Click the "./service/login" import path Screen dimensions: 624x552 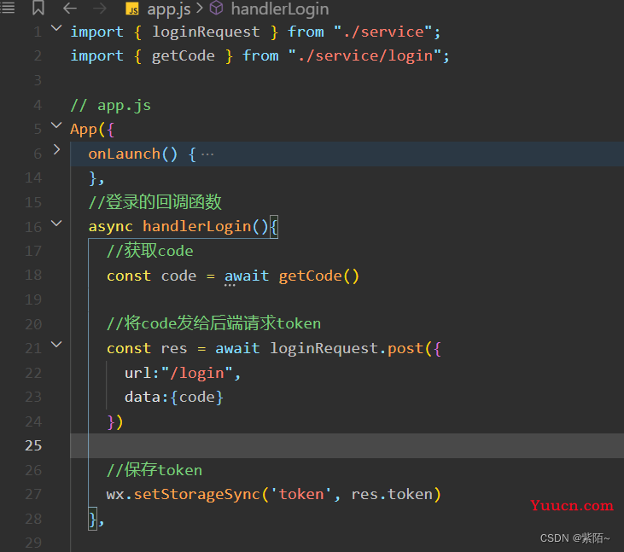tap(365, 56)
